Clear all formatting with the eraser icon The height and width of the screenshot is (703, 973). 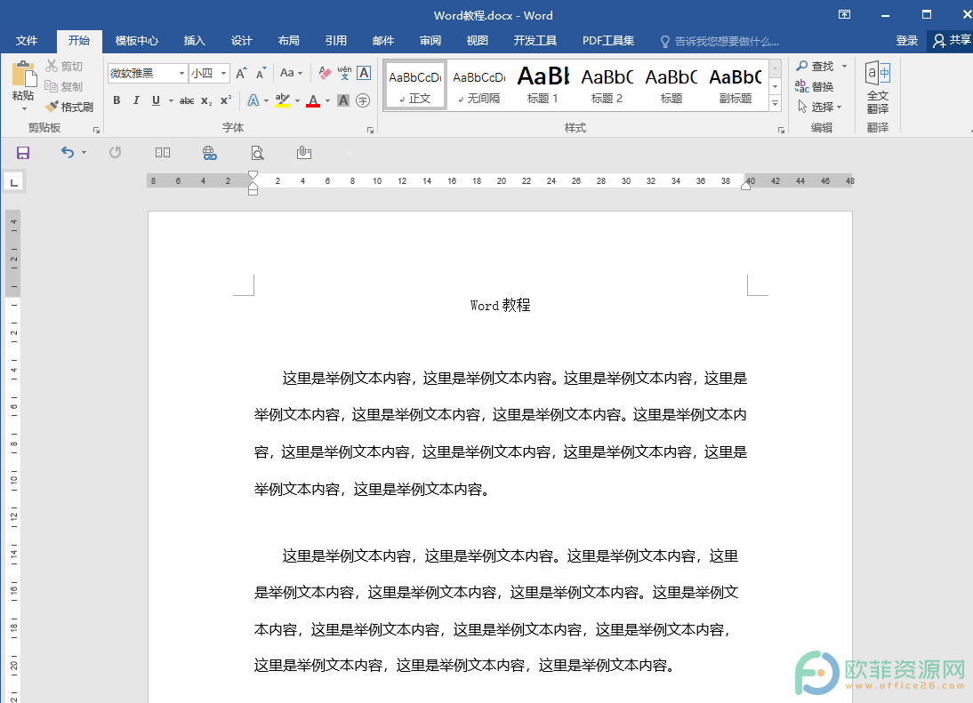325,73
